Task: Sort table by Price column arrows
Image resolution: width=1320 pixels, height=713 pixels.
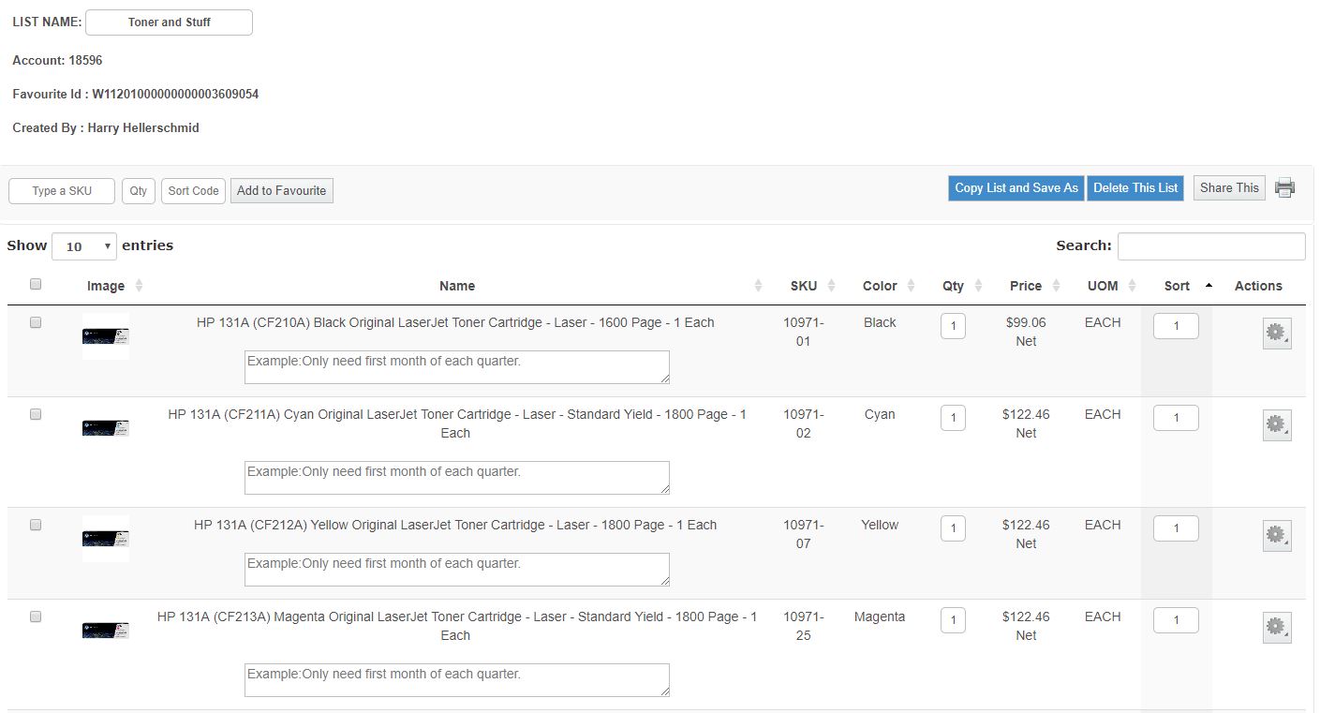Action: tap(1056, 286)
